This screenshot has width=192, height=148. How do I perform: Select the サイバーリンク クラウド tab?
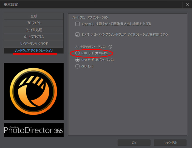coord(34,44)
